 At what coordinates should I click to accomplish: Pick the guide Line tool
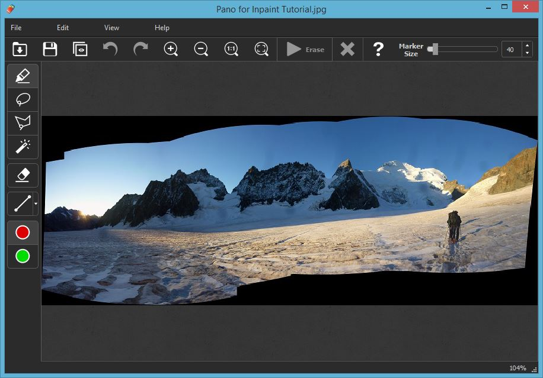pos(21,204)
